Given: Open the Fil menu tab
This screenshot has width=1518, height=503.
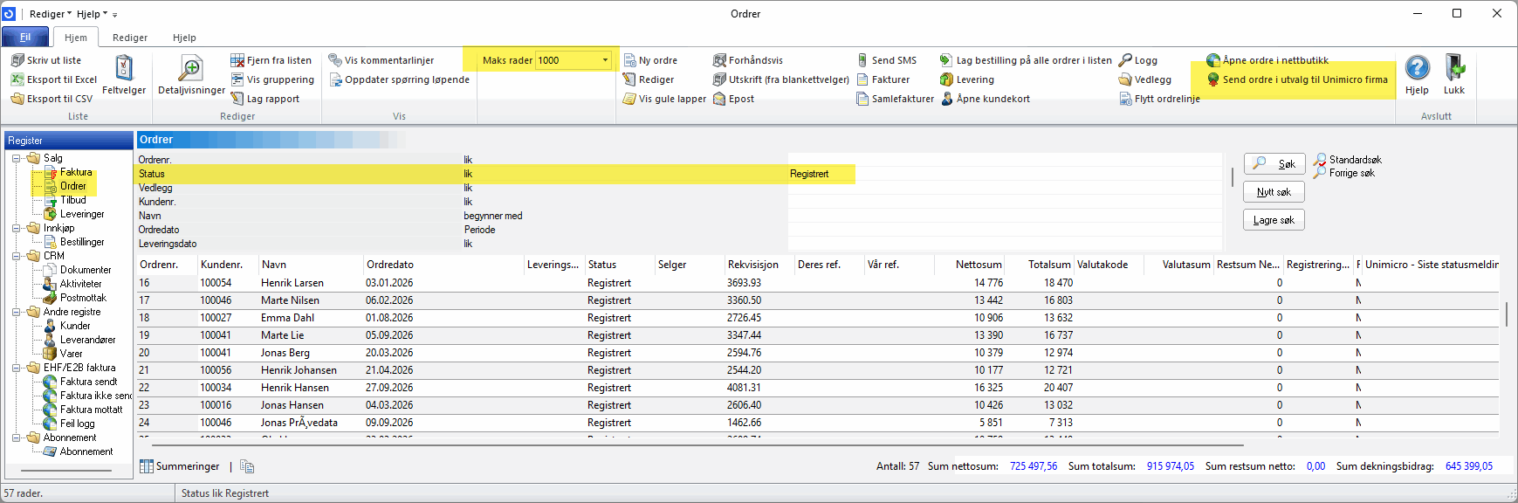Looking at the screenshot, I should coord(25,38).
